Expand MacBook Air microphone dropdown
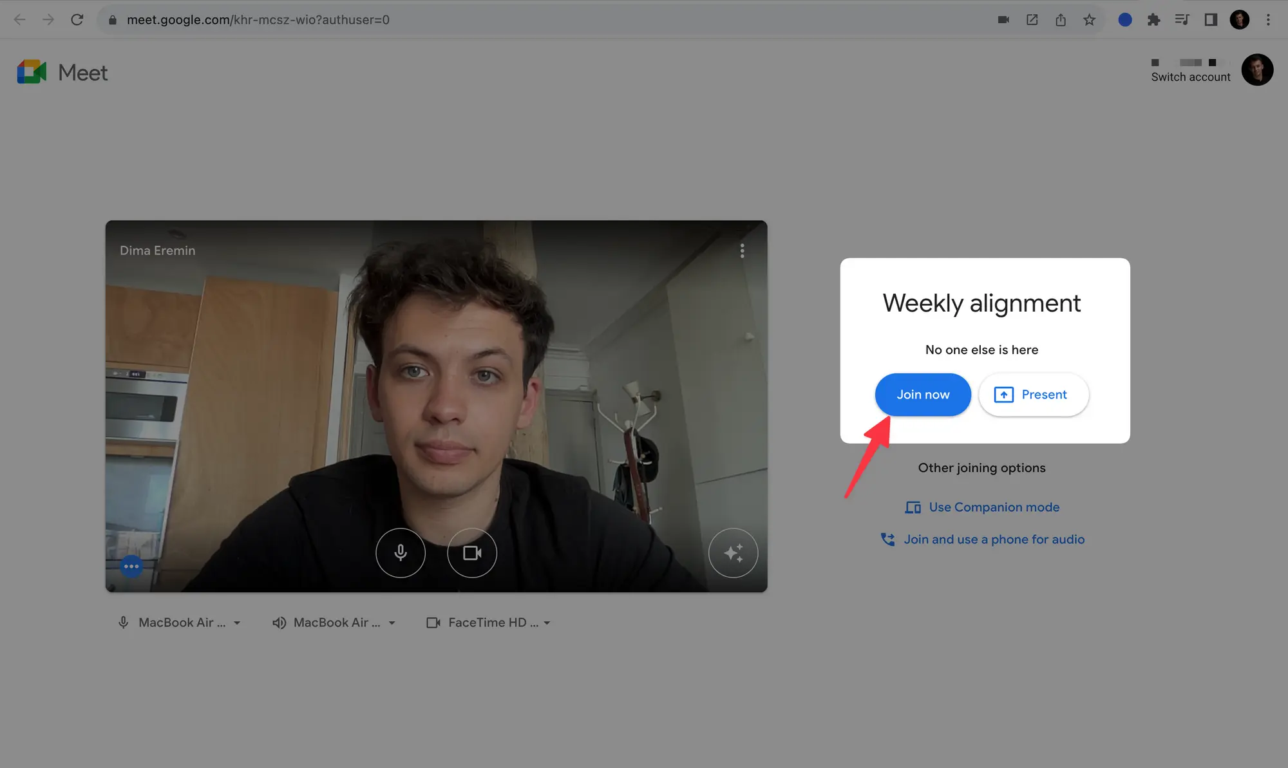 236,623
